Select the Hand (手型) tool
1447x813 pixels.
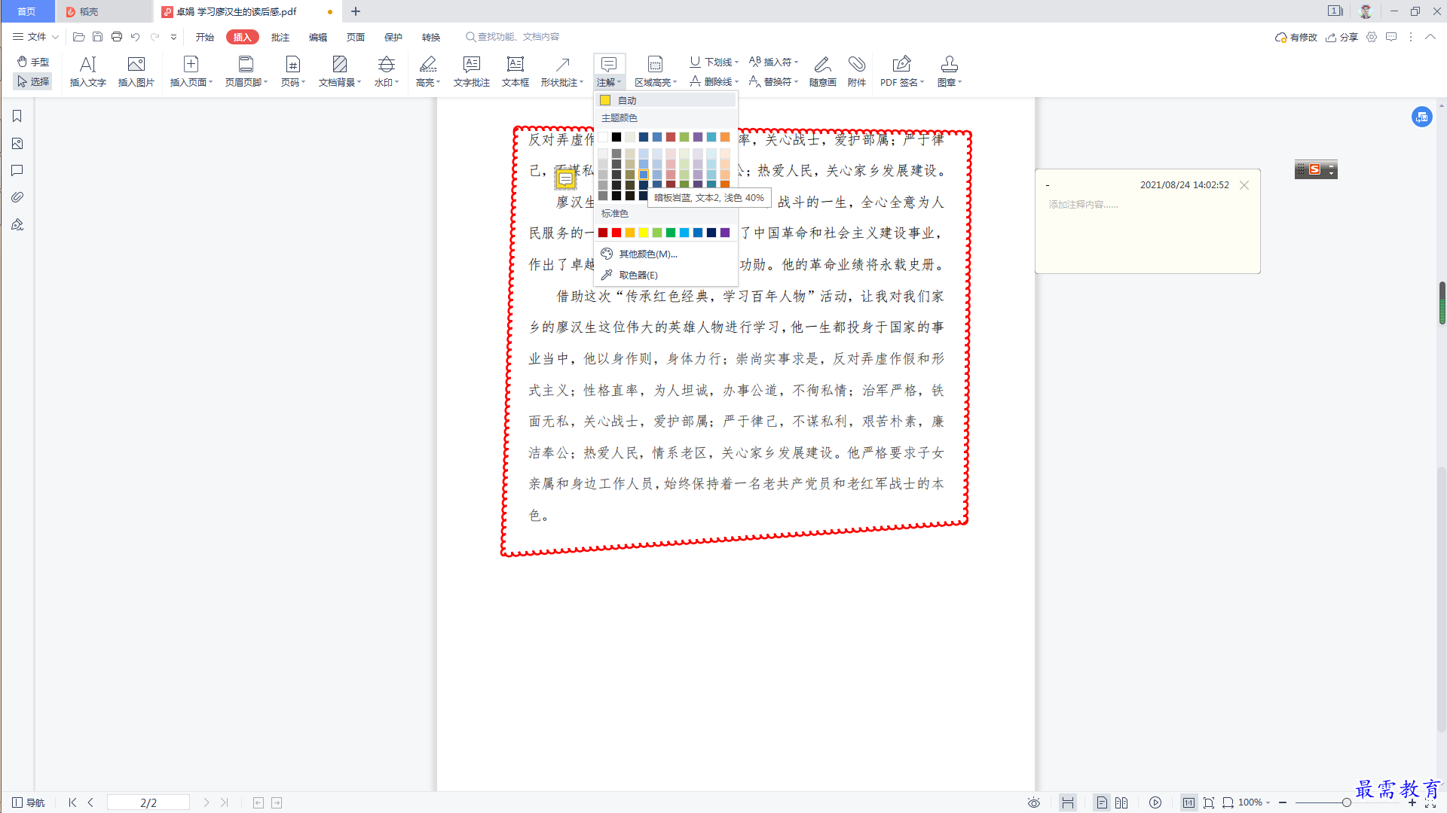coord(33,62)
